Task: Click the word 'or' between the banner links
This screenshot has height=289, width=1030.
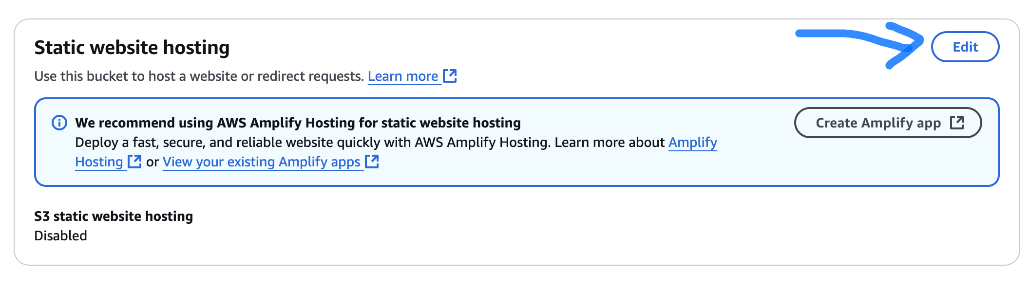Action: point(153,162)
